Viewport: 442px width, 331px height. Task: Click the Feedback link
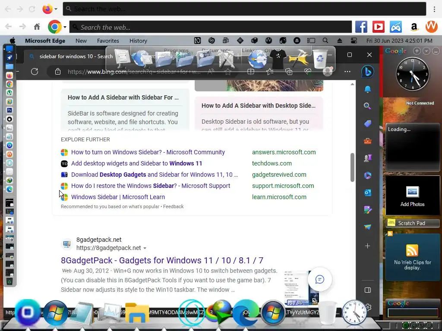174,206
